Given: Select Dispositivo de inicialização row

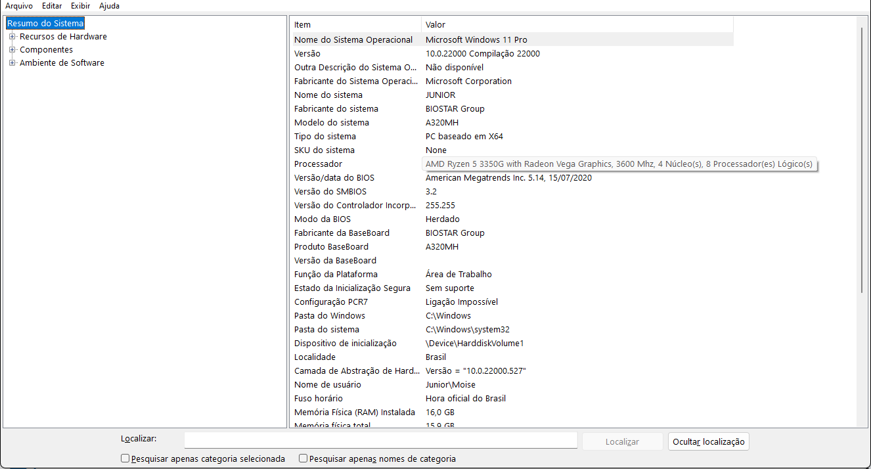Looking at the screenshot, I should pyautogui.click(x=512, y=343).
